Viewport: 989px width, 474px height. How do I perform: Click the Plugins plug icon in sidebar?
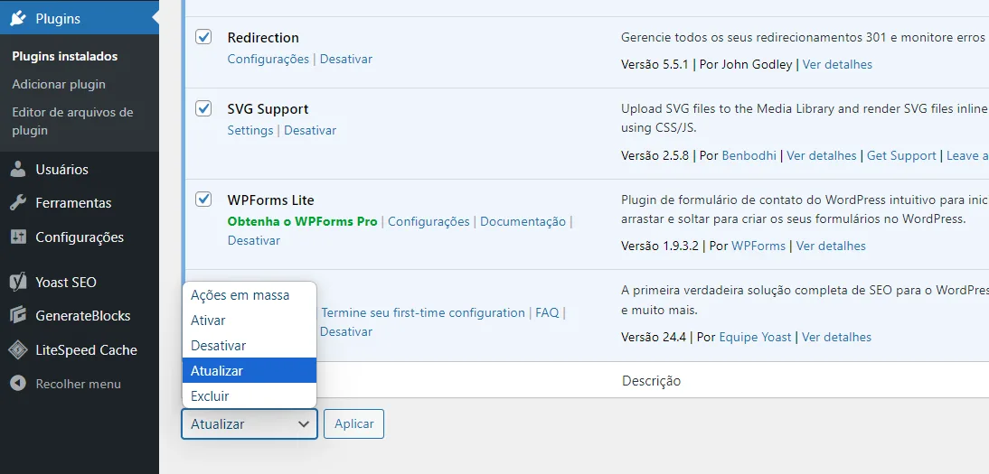(18, 18)
